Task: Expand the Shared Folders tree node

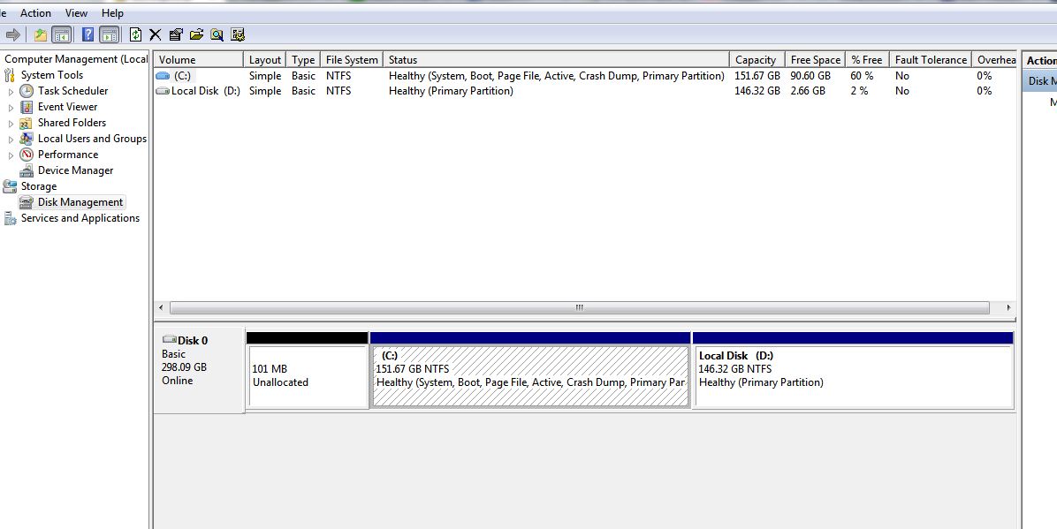Action: [11, 124]
